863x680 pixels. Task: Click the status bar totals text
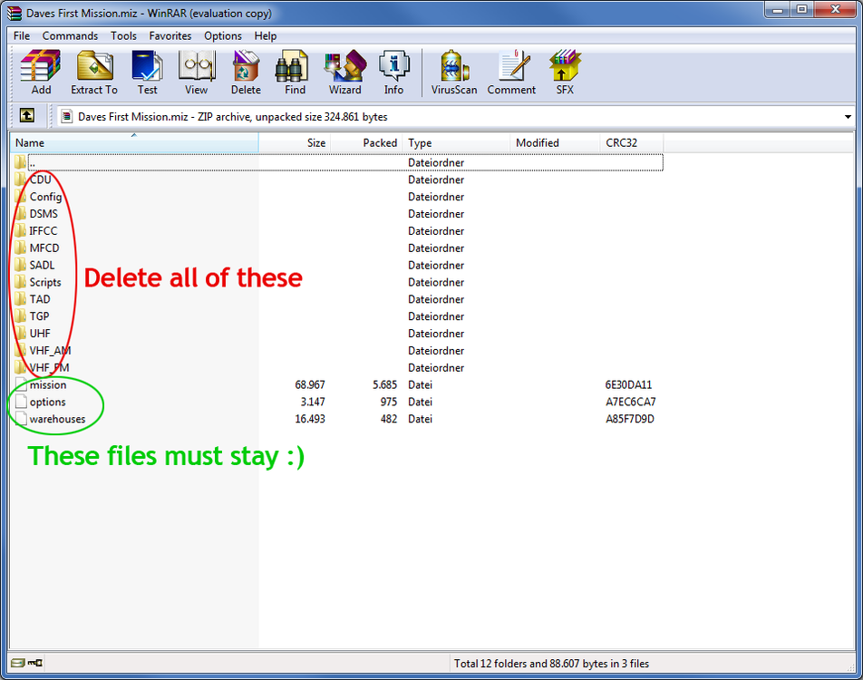point(551,664)
